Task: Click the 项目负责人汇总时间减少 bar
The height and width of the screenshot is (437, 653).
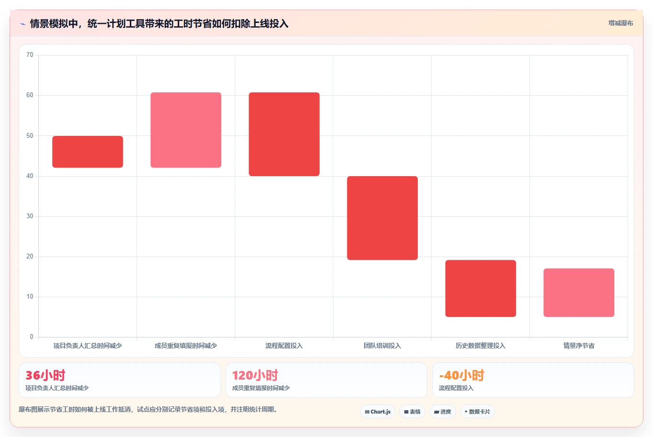Action: (88, 152)
